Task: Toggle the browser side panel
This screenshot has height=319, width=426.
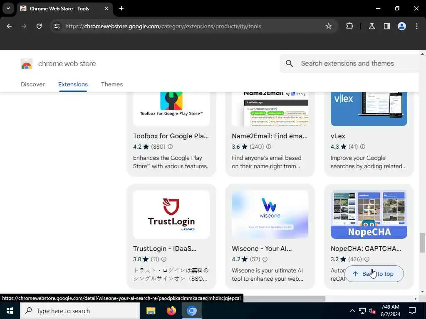Action: (387, 26)
